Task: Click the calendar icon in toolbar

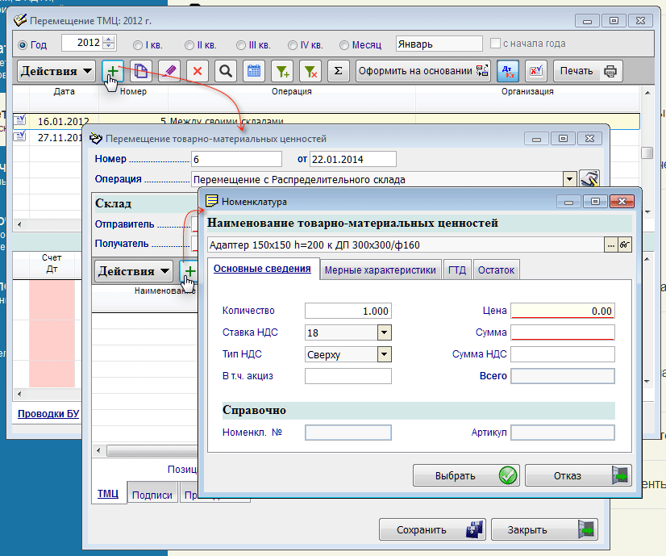Action: (253, 70)
